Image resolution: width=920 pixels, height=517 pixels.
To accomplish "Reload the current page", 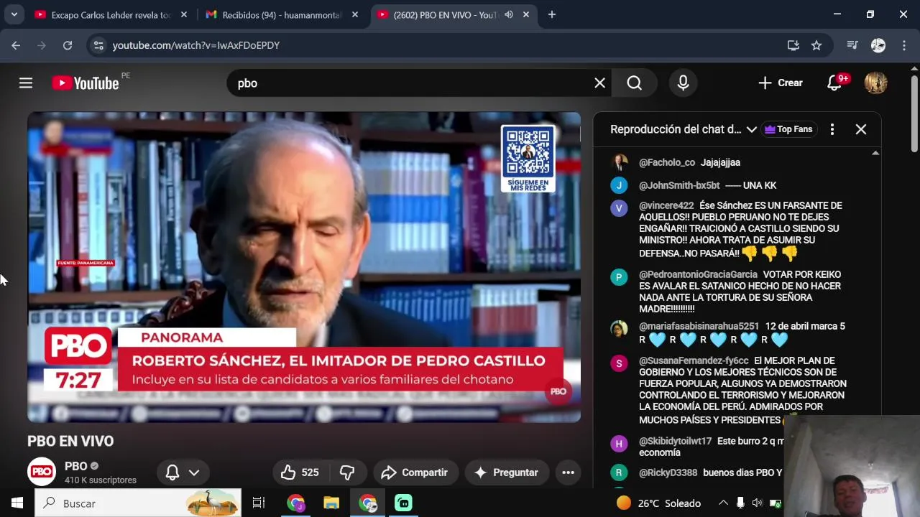I will 68,45.
